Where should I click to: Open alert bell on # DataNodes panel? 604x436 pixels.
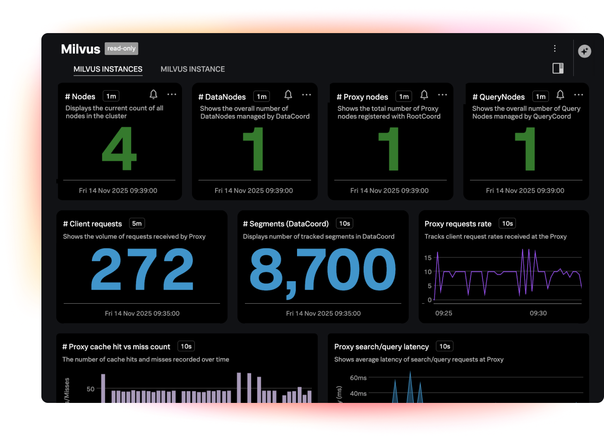point(288,95)
